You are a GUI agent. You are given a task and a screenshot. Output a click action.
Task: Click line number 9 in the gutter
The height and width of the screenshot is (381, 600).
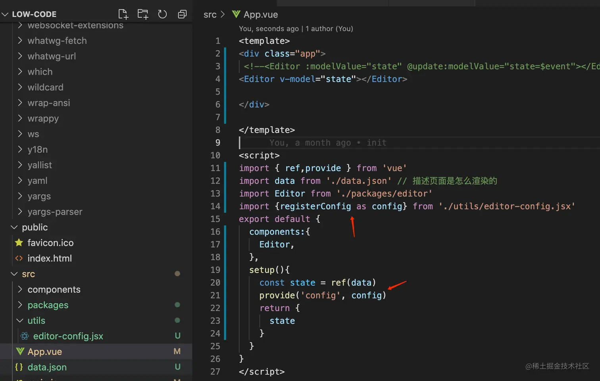(x=218, y=142)
